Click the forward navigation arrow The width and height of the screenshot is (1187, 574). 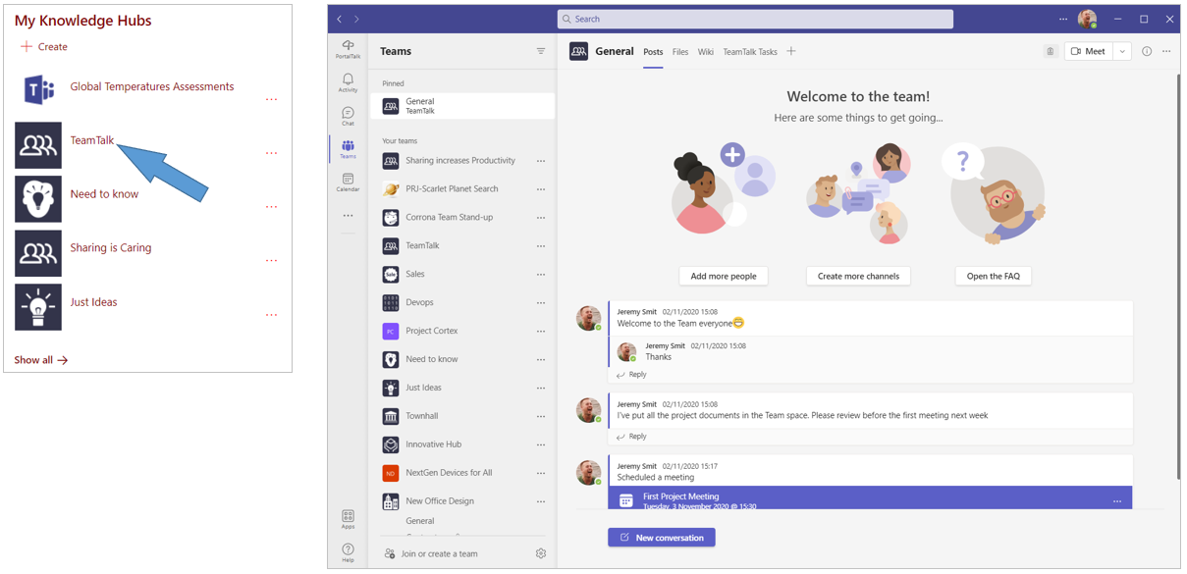(356, 19)
